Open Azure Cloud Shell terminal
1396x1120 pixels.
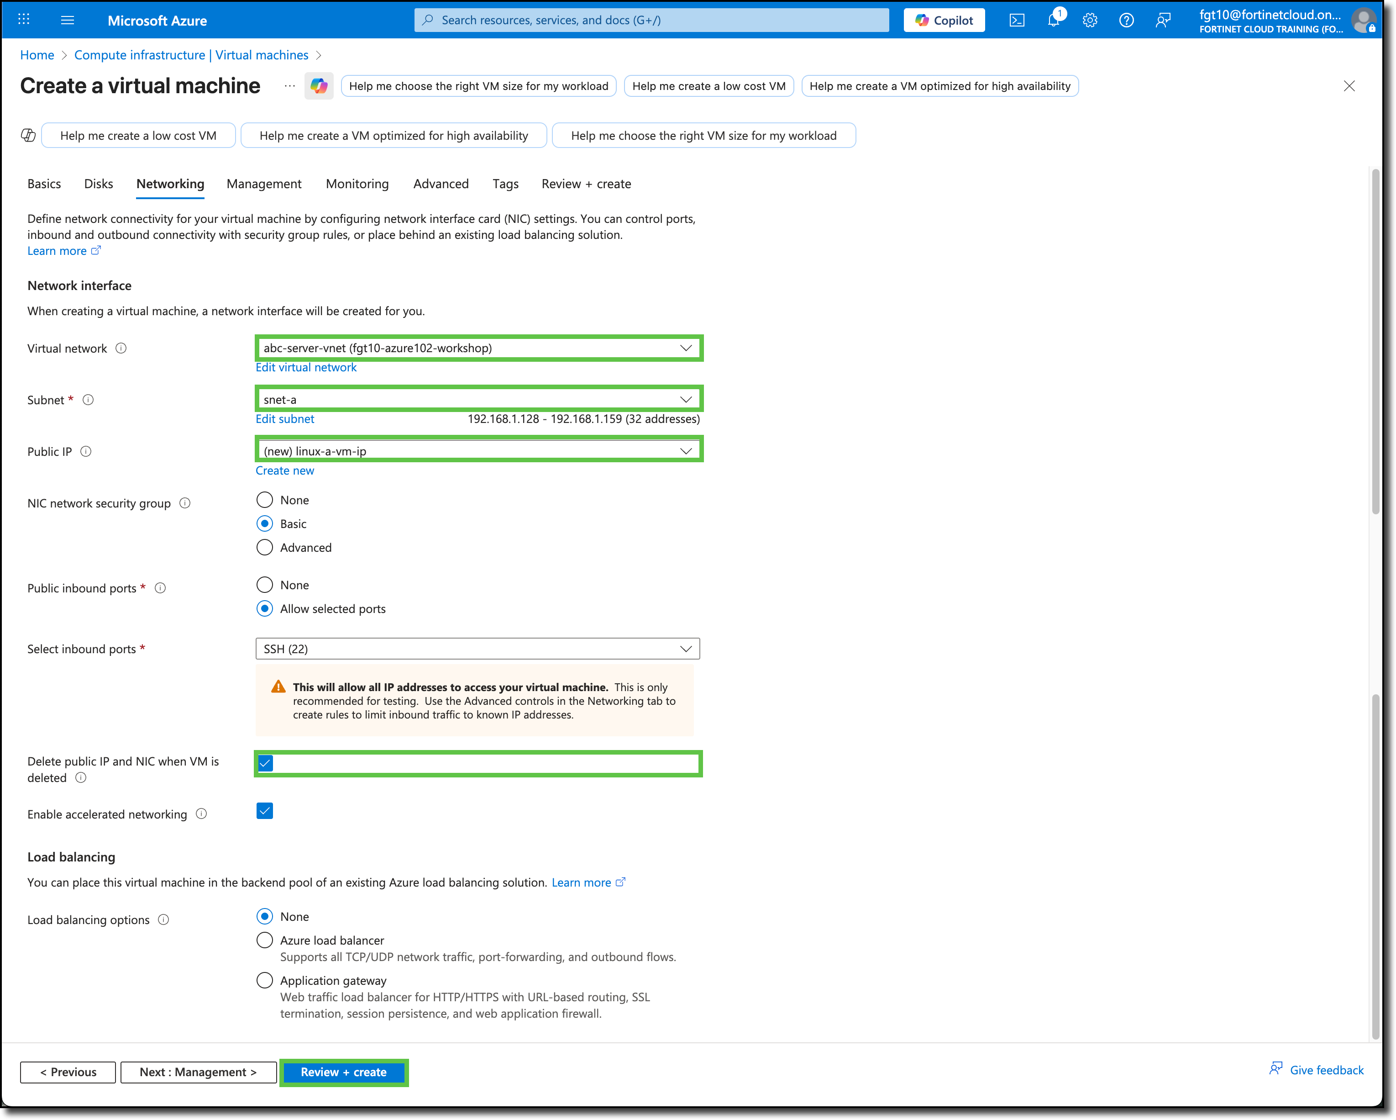(1017, 20)
